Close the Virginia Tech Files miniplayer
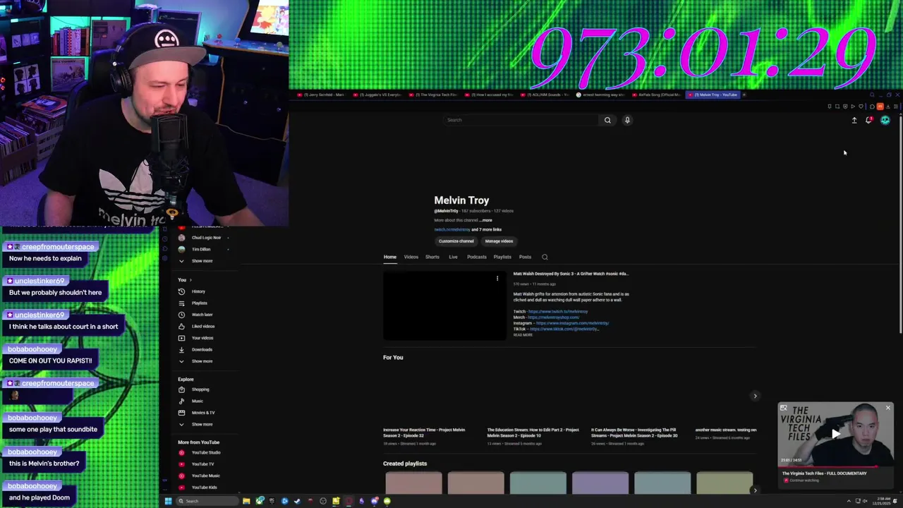The image size is (903, 508). (x=888, y=408)
